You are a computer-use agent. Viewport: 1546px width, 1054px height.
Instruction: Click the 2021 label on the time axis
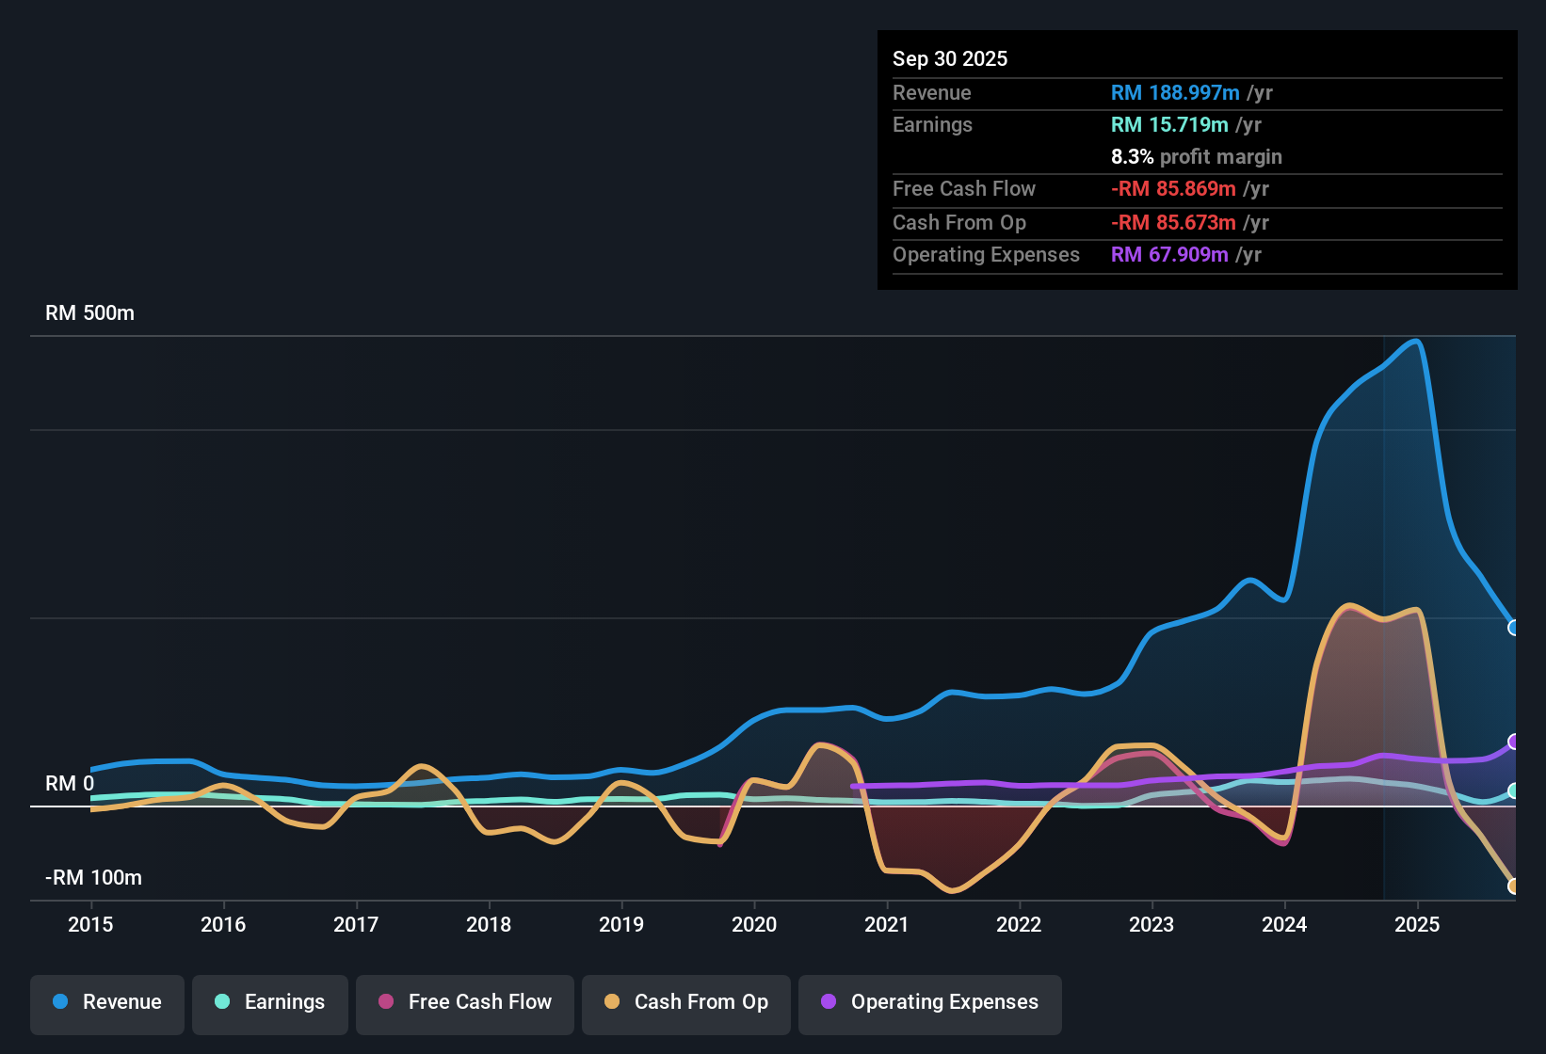[x=886, y=925]
